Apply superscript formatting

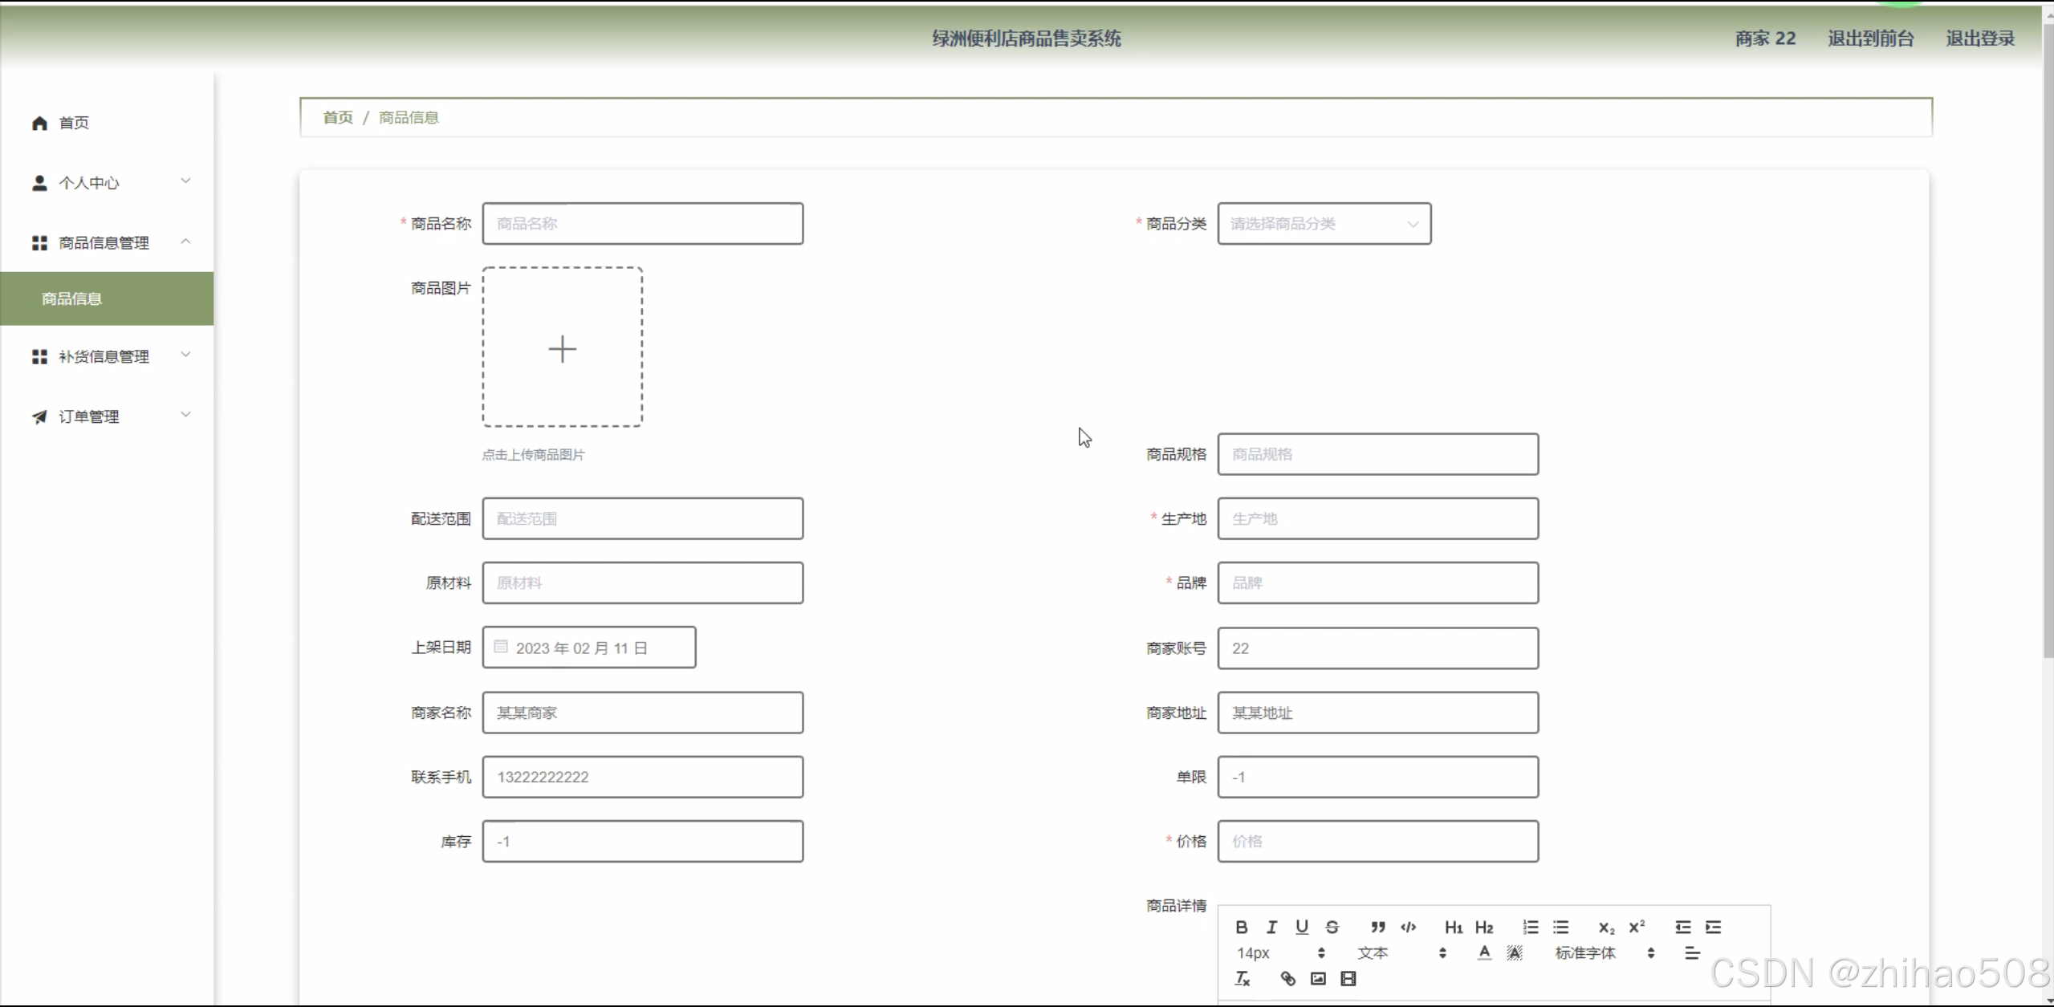click(x=1637, y=927)
